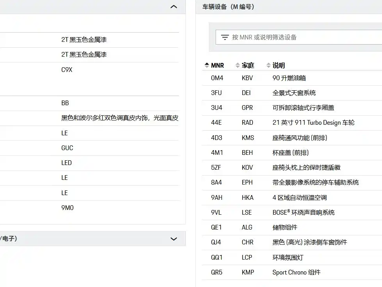Select the 3FU 全景式天窗系统 row
The width and height of the screenshot is (382, 287).
tap(292, 93)
